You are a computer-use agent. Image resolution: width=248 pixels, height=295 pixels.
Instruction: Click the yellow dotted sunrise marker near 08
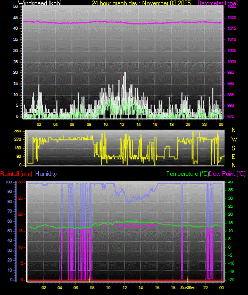point(89,276)
